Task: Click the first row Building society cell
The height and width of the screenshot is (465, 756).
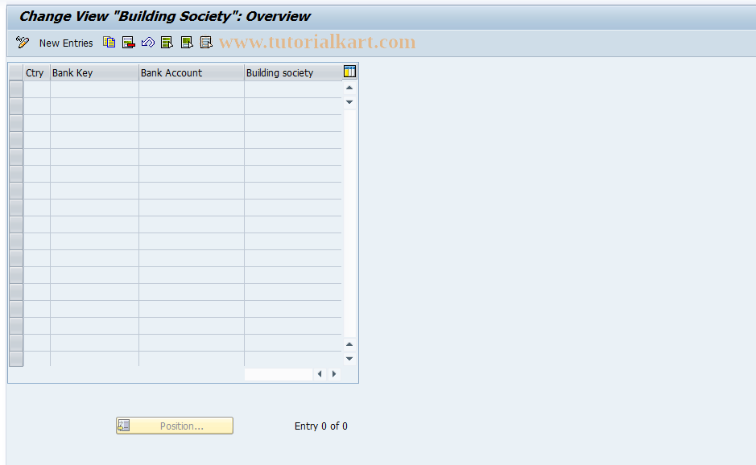Action: 293,89
